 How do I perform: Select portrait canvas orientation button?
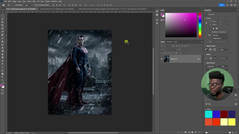pyautogui.click(x=213, y=28)
